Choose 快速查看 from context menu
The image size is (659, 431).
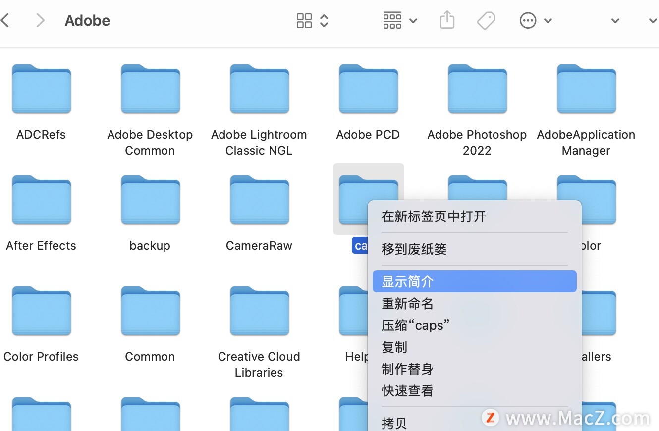point(474,390)
